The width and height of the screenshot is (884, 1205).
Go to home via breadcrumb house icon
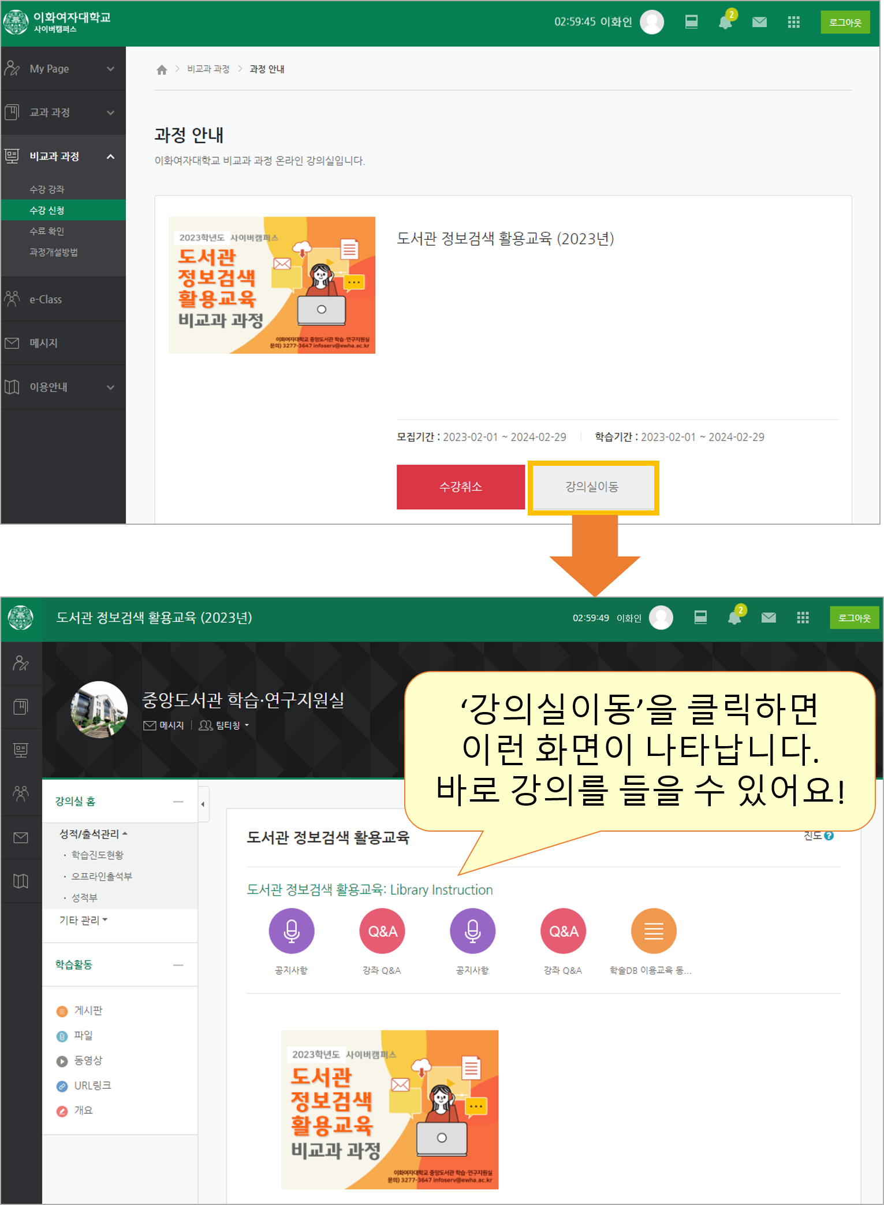click(162, 69)
